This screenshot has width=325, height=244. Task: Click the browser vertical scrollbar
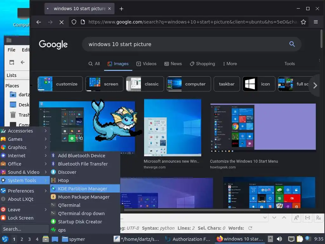(322, 39)
